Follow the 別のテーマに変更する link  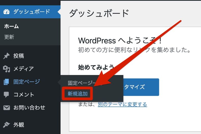(122, 105)
